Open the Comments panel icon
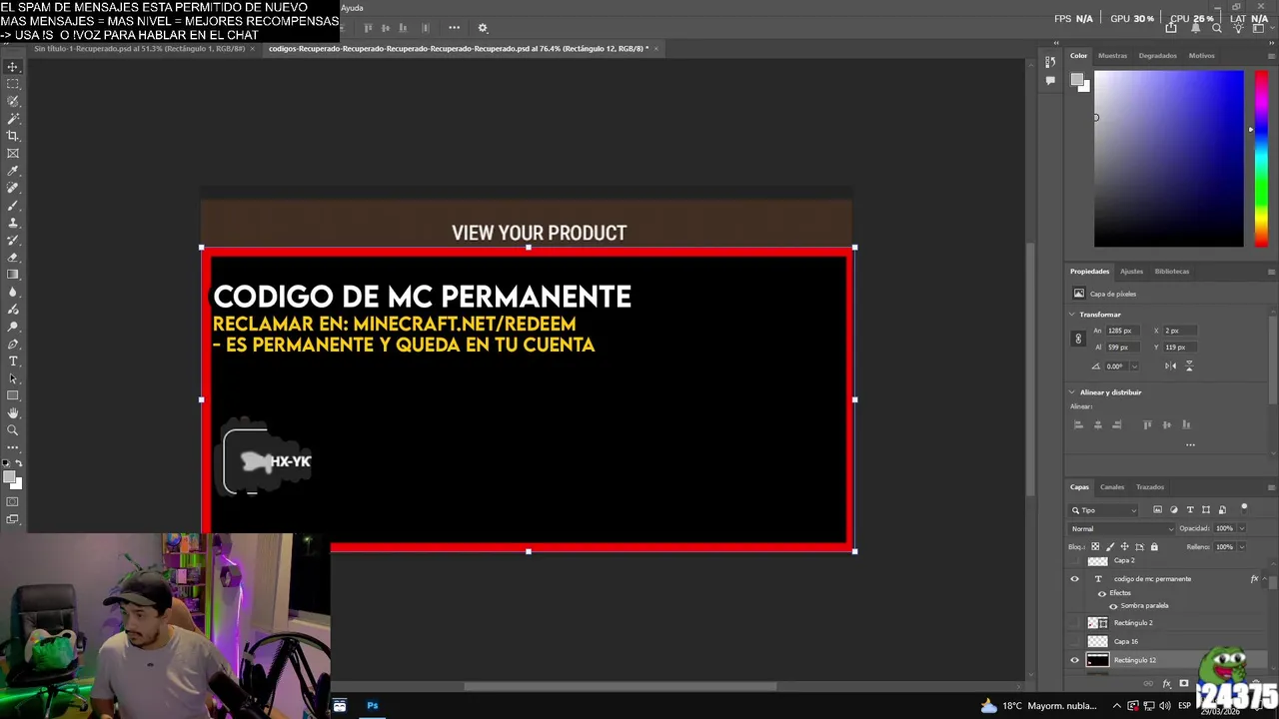The image size is (1279, 719). 1050,80
